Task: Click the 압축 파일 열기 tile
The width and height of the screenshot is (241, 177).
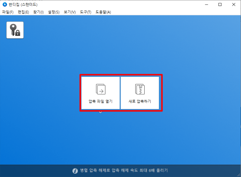Action: pyautogui.click(x=100, y=93)
